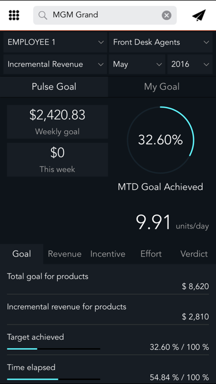Tap the $2,420.83 Weekly goal card
Image resolution: width=216 pixels, height=384 pixels.
[57, 122]
